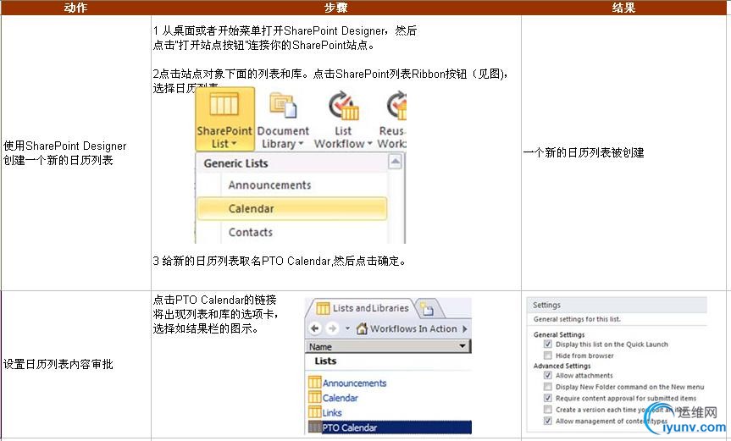Click the navigation Forward arrow button
731x441 pixels.
click(x=332, y=328)
